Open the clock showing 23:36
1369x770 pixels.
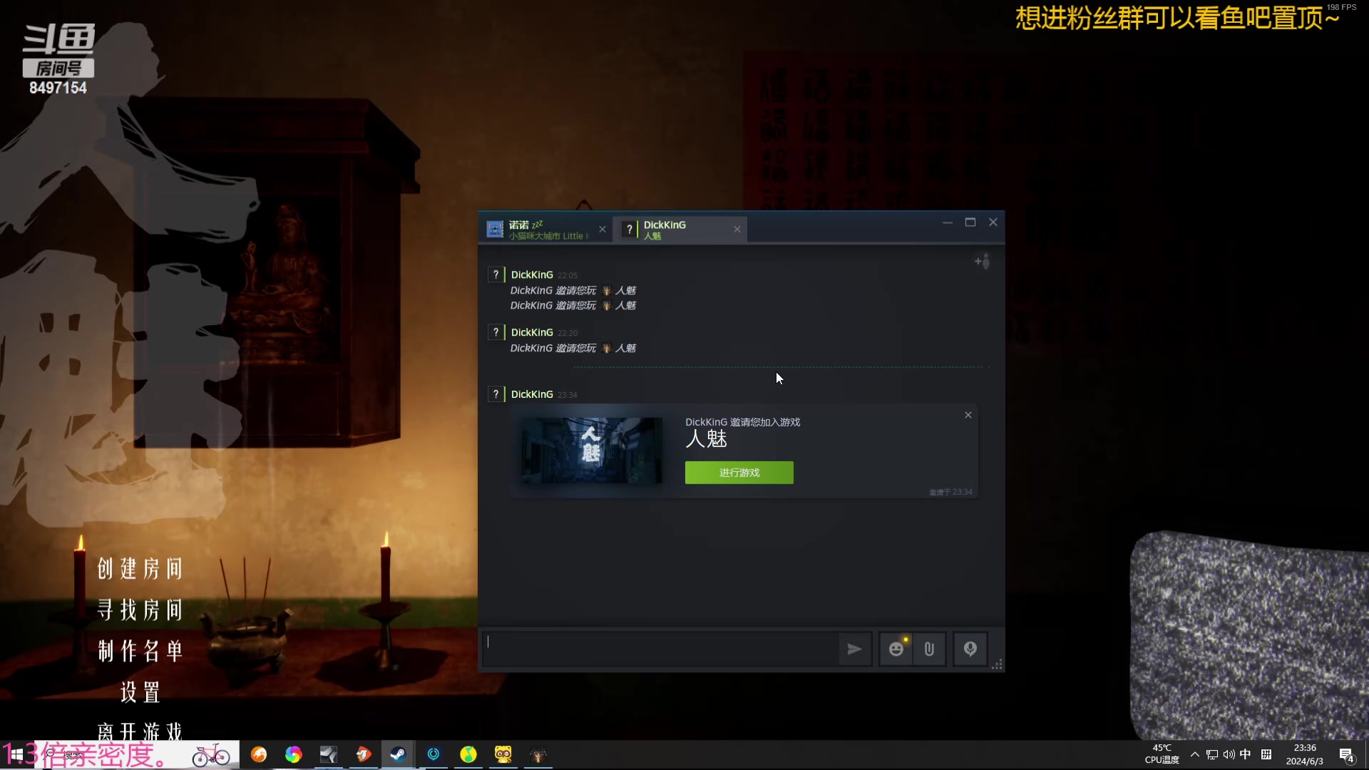1305,754
